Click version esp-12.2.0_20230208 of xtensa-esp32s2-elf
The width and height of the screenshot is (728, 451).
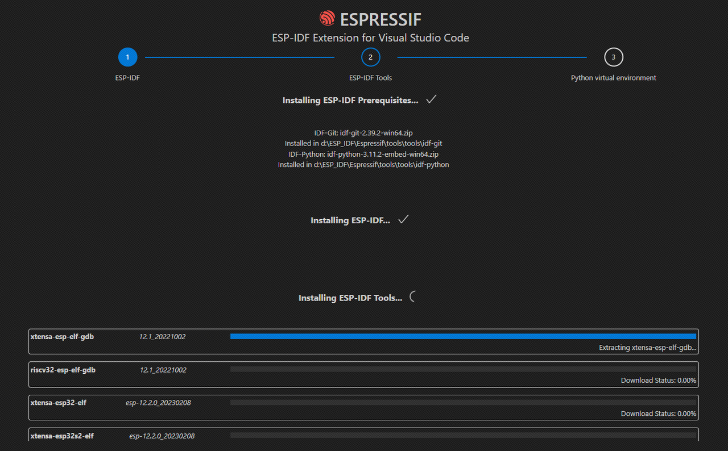162,436
